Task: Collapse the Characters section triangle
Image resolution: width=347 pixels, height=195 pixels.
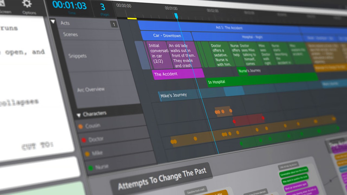Action: point(79,115)
